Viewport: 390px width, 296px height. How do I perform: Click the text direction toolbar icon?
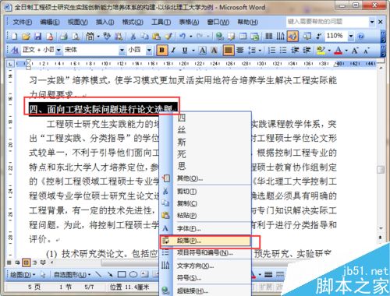[x=280, y=37]
